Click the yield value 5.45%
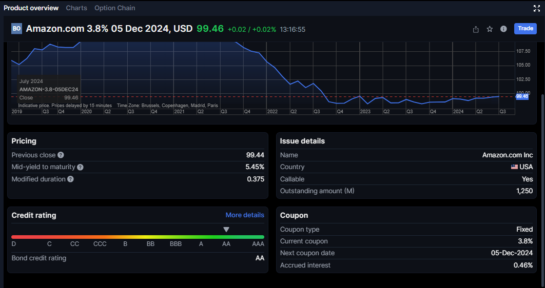Screen dimensions: 545x288 tap(255, 167)
